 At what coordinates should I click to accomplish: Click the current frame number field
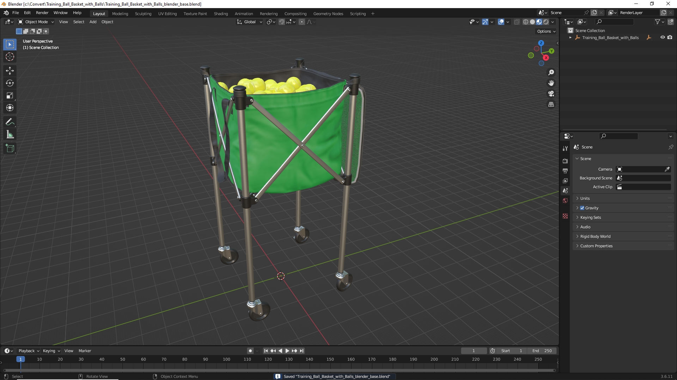pos(474,351)
